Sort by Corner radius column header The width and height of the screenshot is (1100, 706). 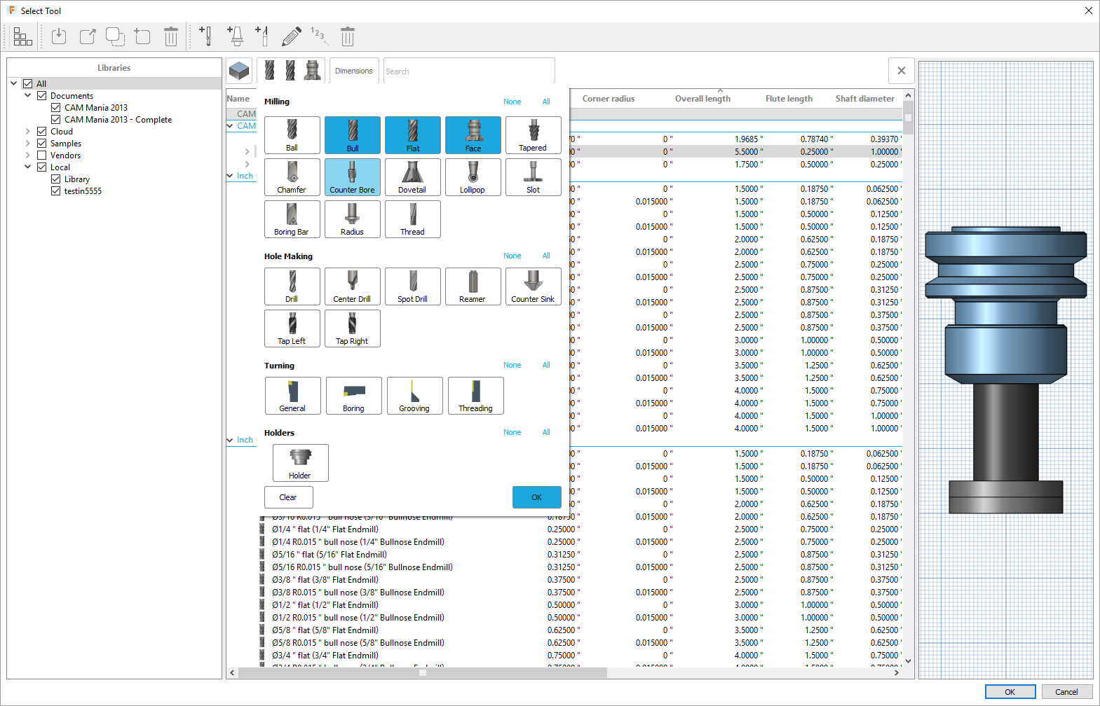click(609, 99)
